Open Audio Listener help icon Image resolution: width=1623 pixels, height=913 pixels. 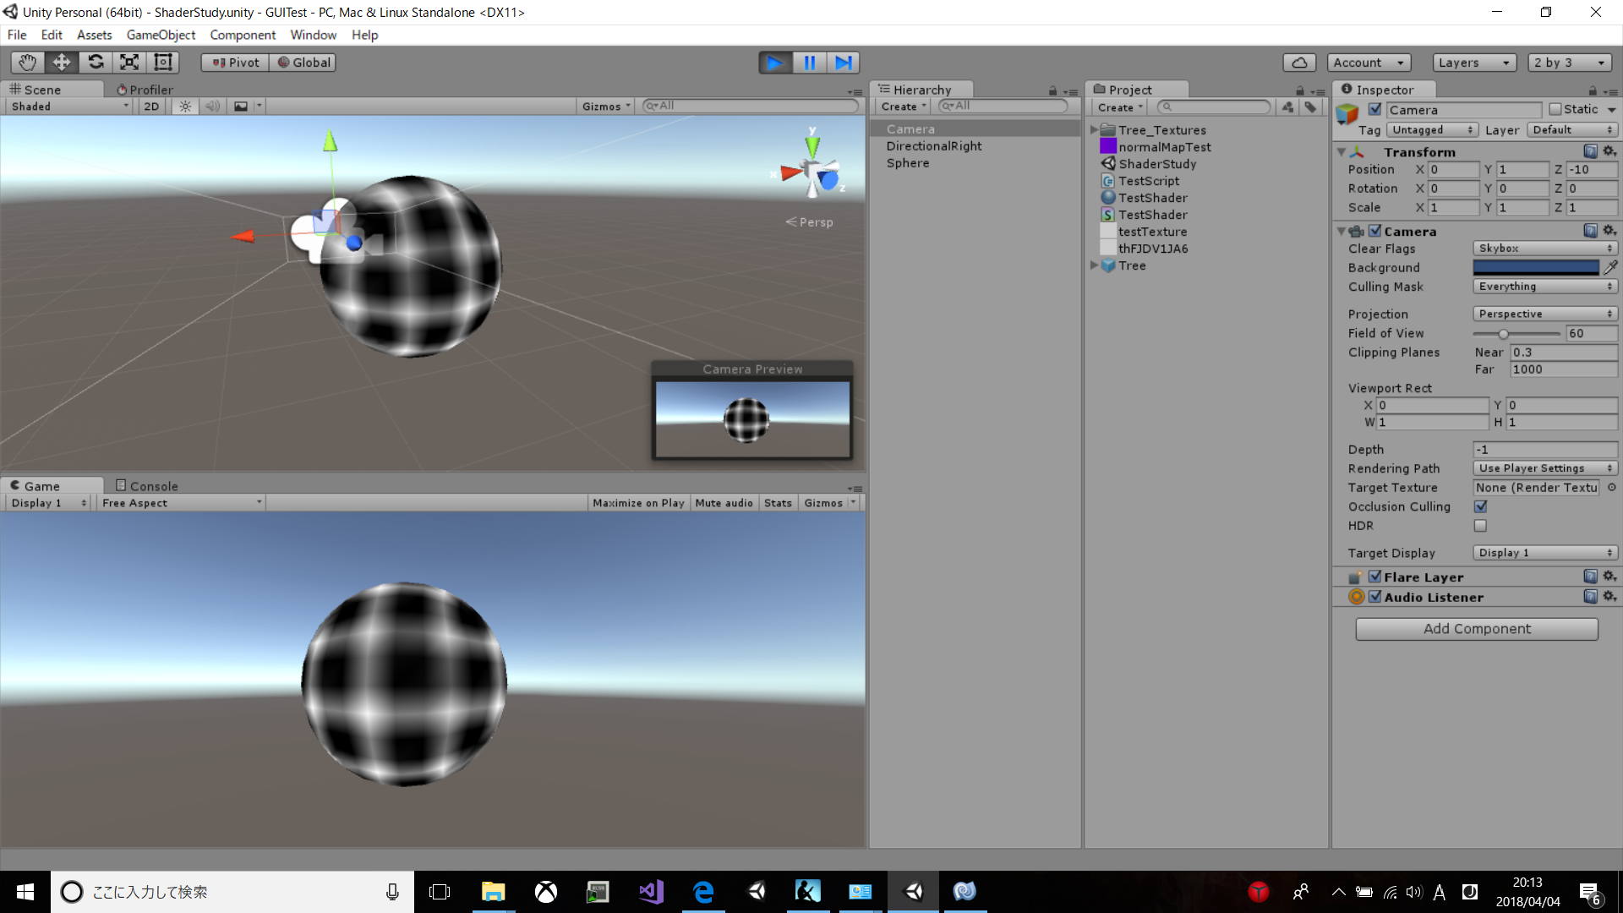[x=1590, y=597]
